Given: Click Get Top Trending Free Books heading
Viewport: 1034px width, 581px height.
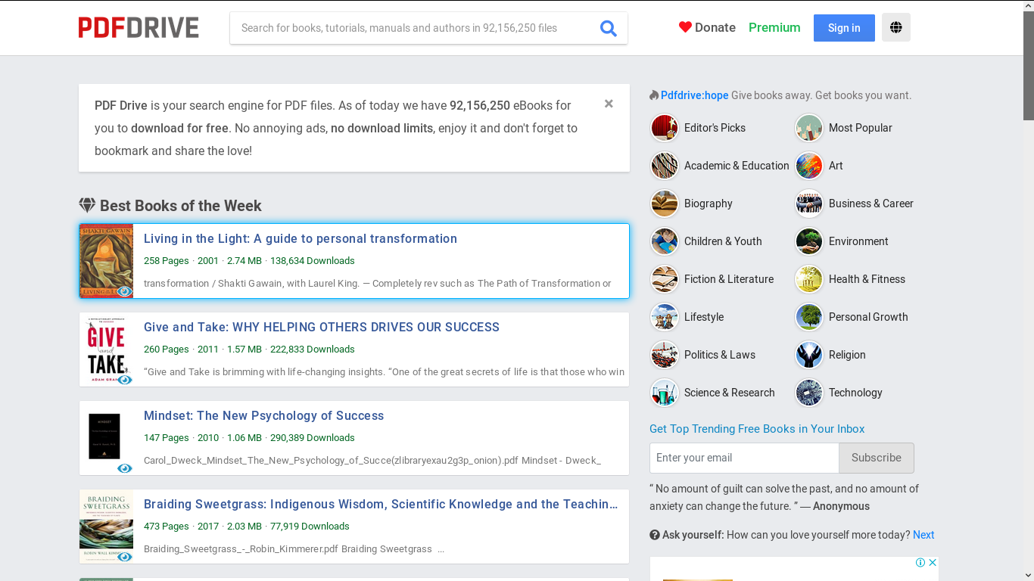Looking at the screenshot, I should pyautogui.click(x=757, y=429).
